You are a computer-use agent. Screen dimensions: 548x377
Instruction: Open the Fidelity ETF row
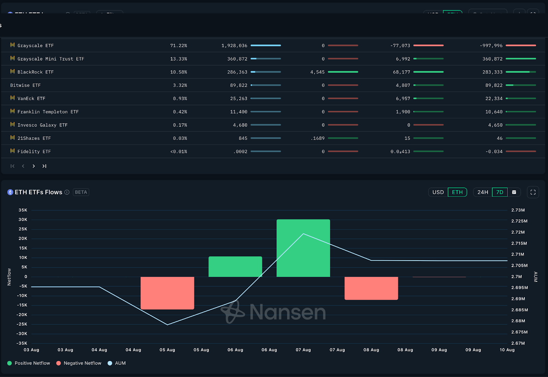coord(273,151)
